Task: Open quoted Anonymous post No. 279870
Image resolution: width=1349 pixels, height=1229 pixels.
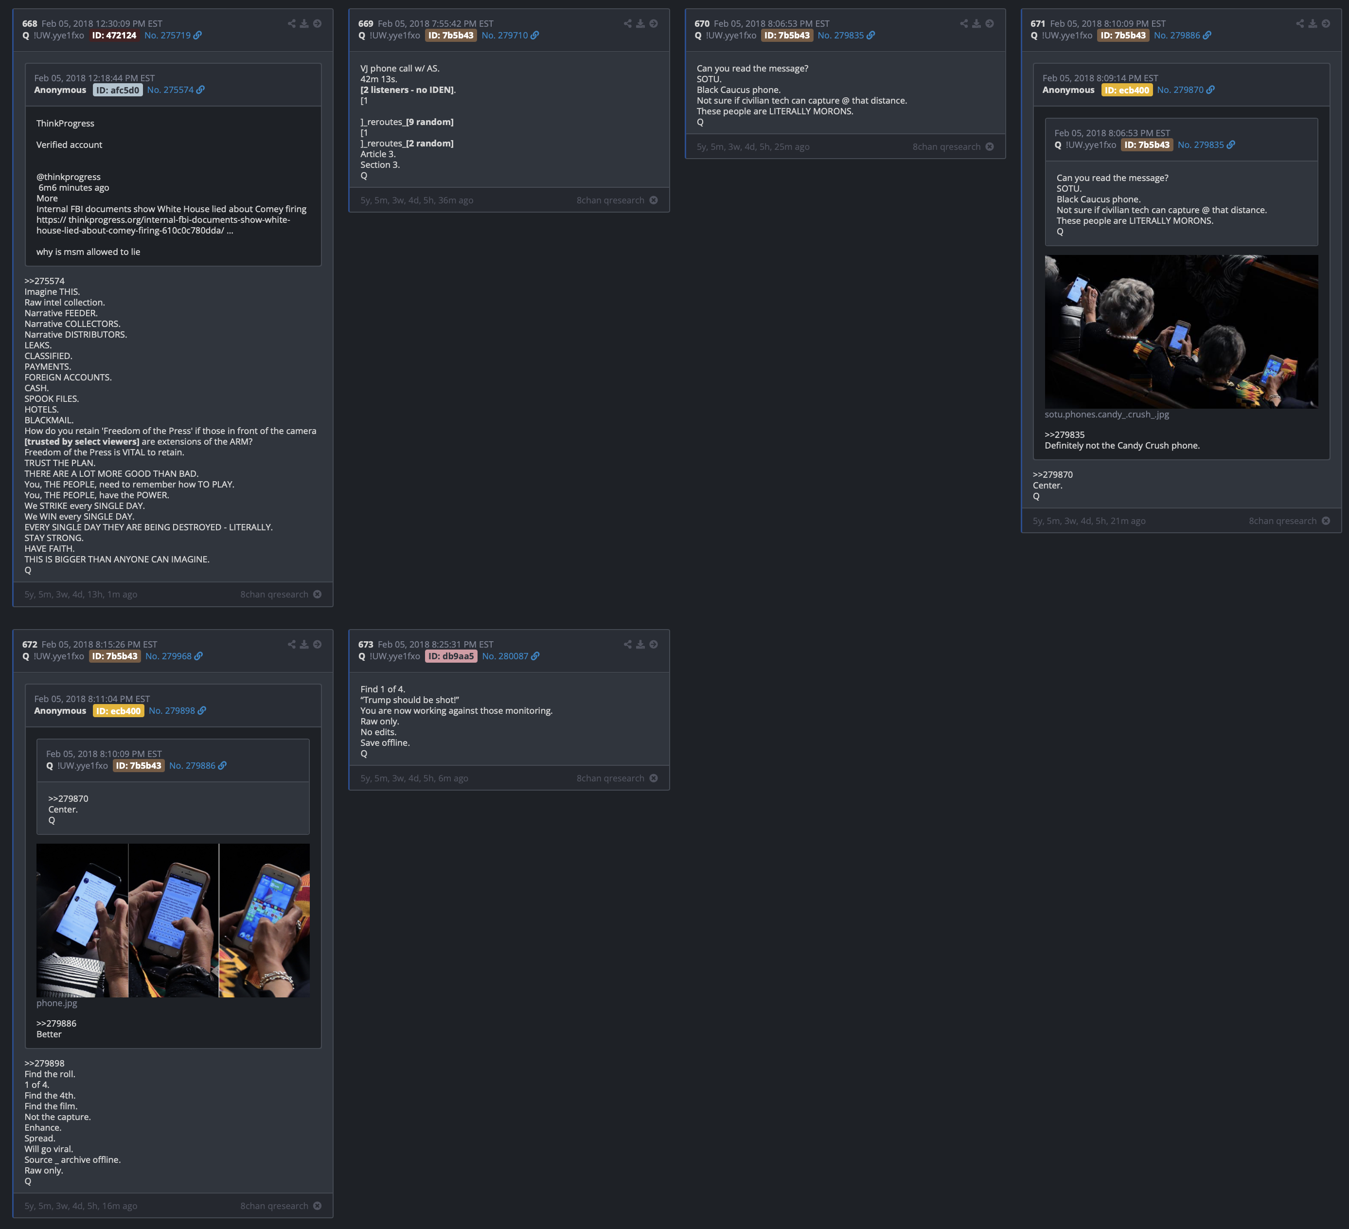Action: point(1186,90)
